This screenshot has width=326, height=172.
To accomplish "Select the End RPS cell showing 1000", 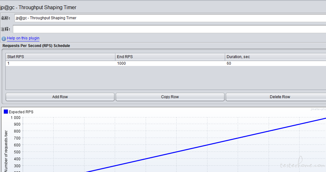I will click(170, 63).
